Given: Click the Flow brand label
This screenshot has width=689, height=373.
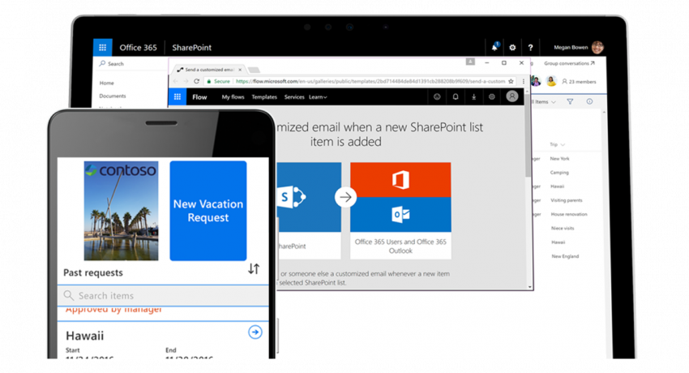Looking at the screenshot, I should pos(199,97).
